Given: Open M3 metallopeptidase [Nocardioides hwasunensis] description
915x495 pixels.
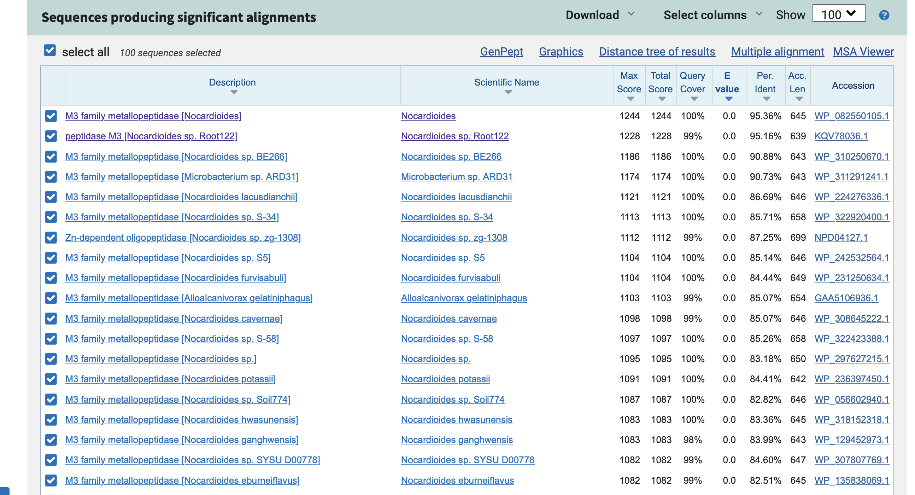Looking at the screenshot, I should 182,420.
